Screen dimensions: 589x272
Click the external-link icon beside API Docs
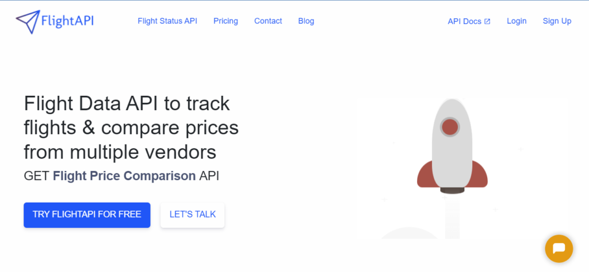pyautogui.click(x=487, y=22)
